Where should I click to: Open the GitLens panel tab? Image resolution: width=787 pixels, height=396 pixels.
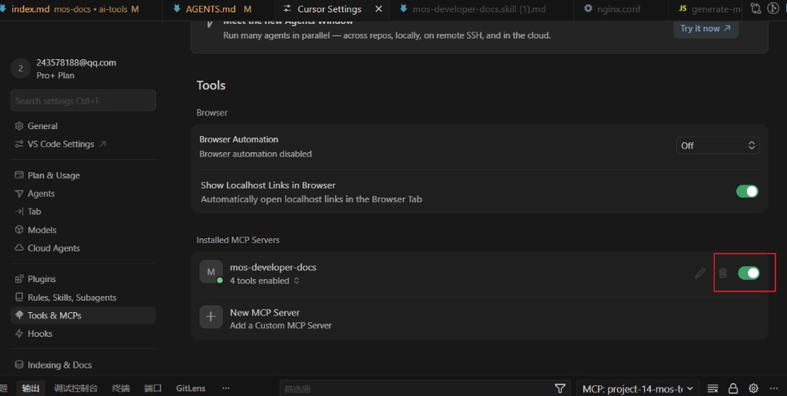191,388
